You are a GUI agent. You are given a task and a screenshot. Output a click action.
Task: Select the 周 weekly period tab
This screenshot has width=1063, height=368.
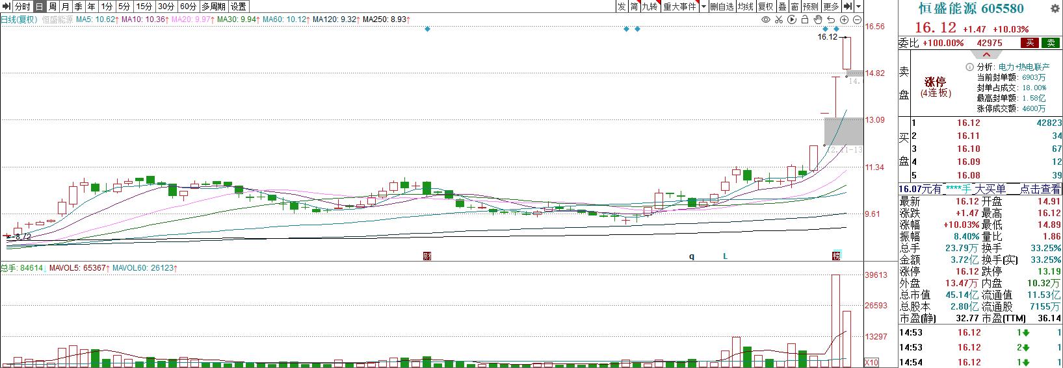point(53,6)
